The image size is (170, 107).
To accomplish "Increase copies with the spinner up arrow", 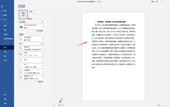I will [41, 11].
